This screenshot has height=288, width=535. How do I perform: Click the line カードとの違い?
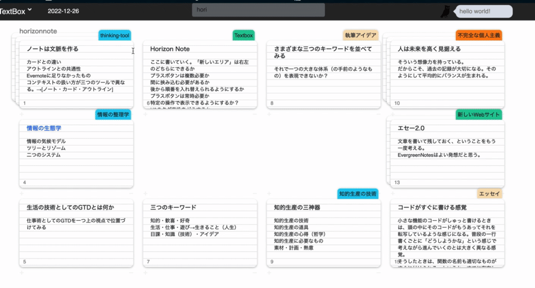point(44,62)
